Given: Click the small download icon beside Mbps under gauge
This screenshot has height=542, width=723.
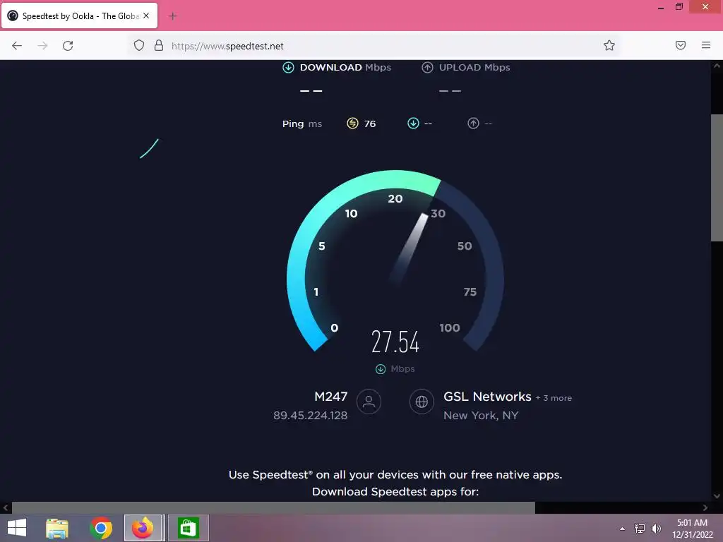Looking at the screenshot, I should click(381, 368).
